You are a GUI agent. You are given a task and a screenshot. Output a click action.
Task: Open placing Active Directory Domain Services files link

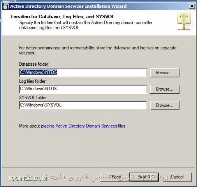pos(83,126)
